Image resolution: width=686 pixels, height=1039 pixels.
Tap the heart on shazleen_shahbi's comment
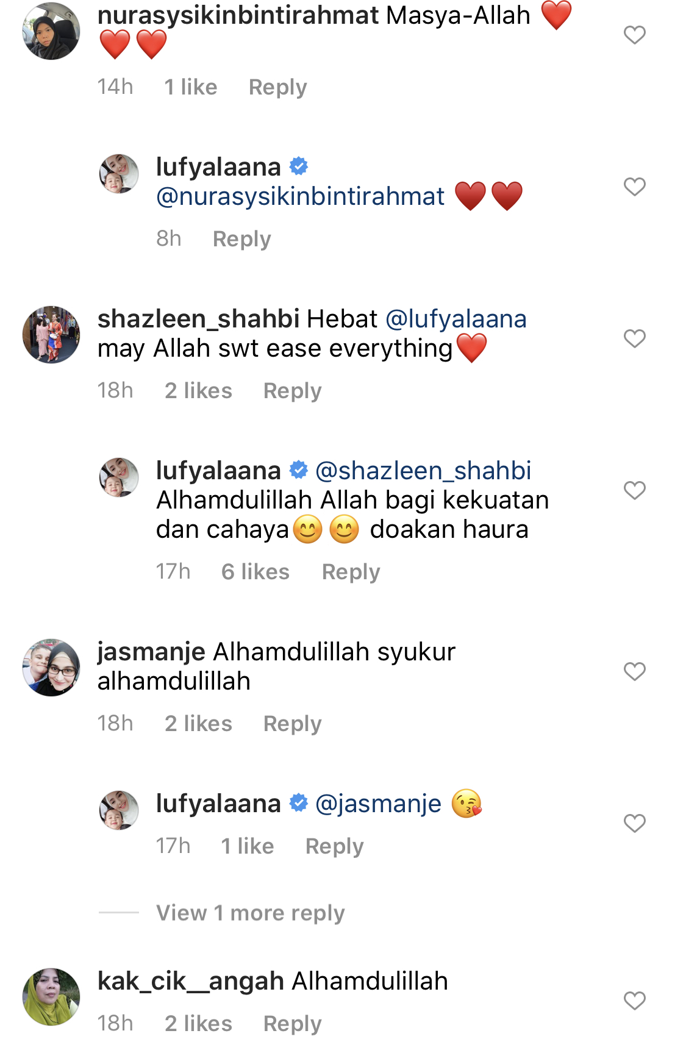click(634, 338)
